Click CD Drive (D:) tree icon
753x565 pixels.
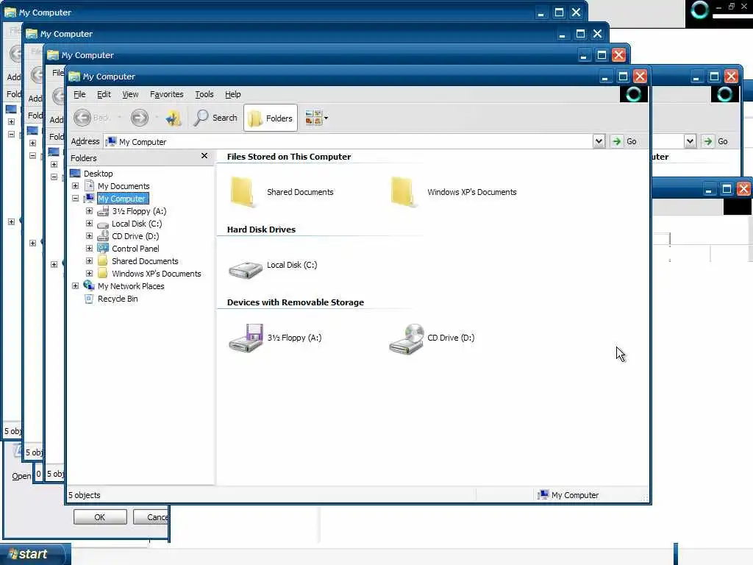[103, 235]
